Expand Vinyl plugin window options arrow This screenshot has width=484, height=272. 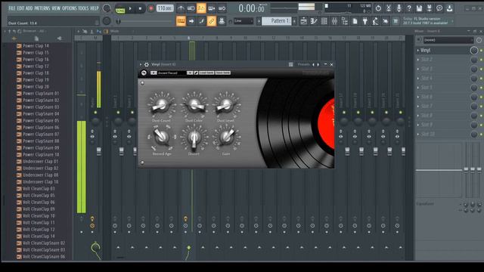(141, 64)
